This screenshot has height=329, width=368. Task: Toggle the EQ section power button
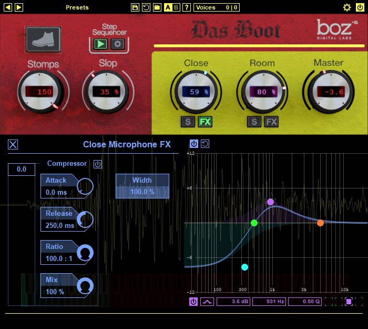click(193, 144)
